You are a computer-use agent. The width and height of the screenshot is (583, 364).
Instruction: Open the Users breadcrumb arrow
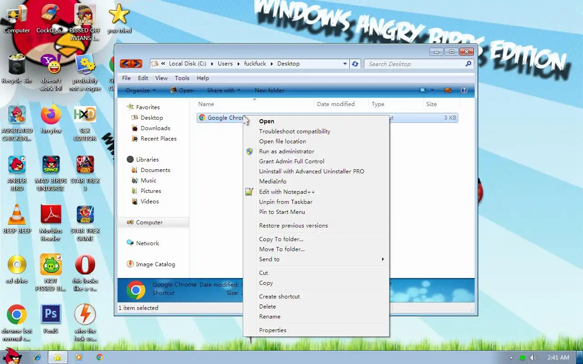(x=238, y=64)
